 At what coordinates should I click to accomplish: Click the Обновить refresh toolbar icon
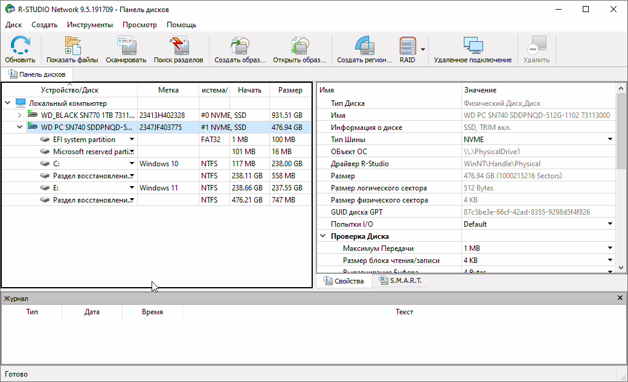(21, 50)
